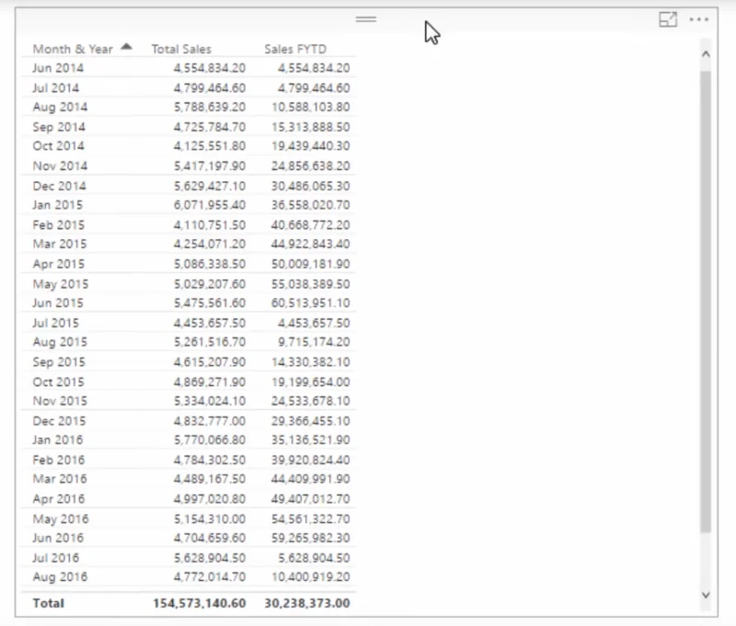The image size is (736, 626).
Task: Select the Jun 2014 row label
Action: click(x=58, y=68)
